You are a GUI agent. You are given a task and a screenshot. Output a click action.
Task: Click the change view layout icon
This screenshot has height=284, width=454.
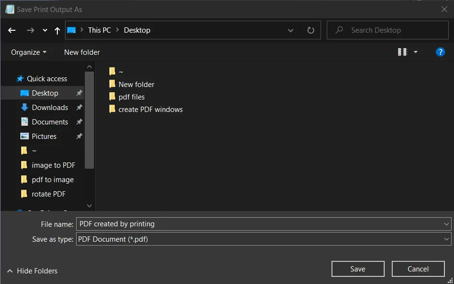402,52
